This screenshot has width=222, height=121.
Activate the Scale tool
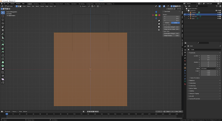pyautogui.click(x=3, y=27)
